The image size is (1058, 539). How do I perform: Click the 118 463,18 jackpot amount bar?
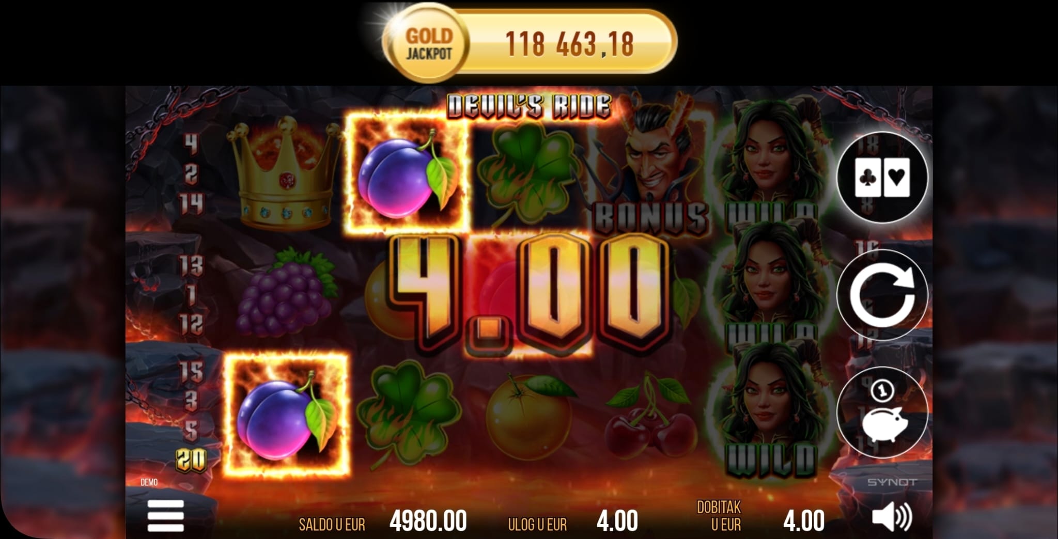(x=569, y=43)
